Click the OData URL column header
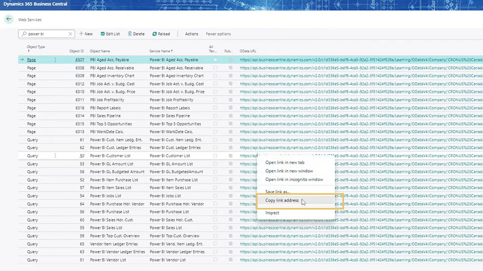 (x=248, y=51)
